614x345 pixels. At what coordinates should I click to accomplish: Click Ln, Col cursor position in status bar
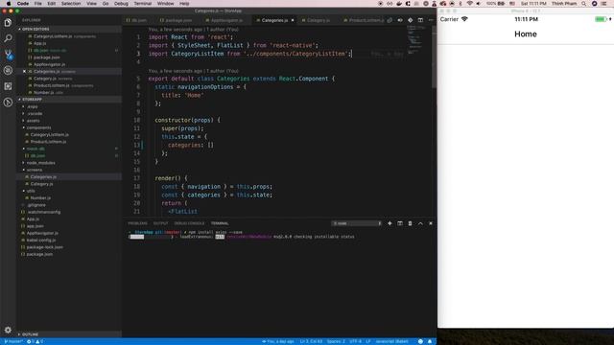[x=311, y=341]
